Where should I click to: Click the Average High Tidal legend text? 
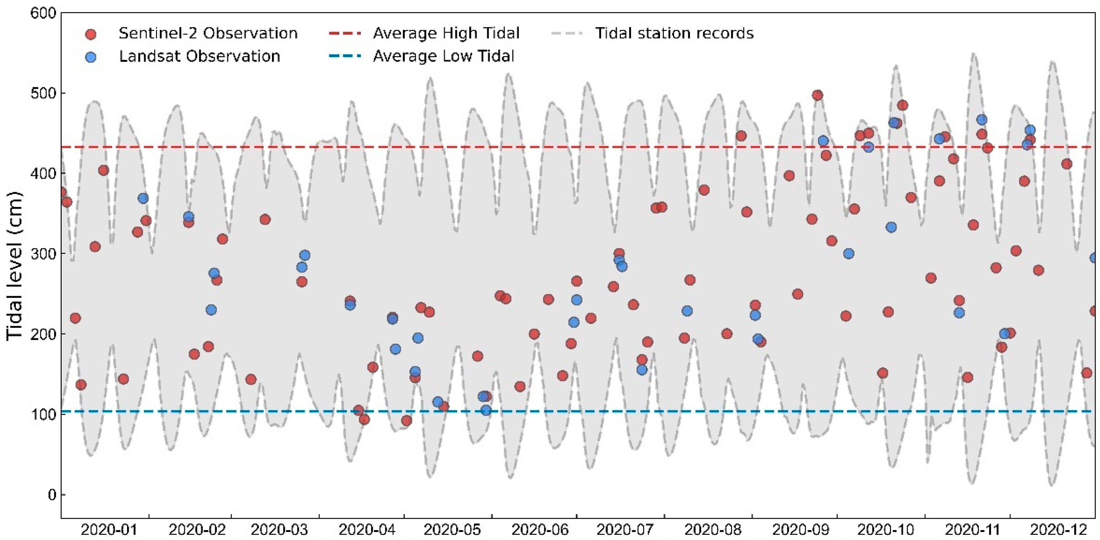tap(446, 33)
